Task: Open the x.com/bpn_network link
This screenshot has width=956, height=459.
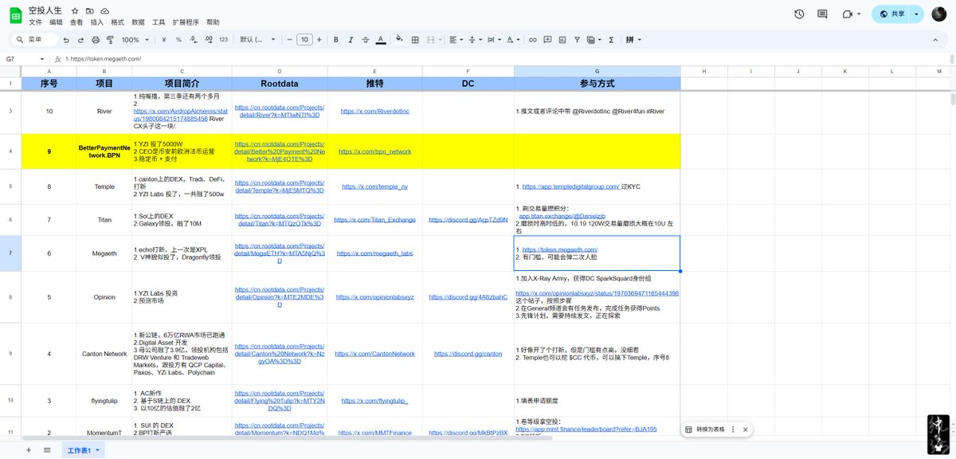Action: pyautogui.click(x=374, y=151)
